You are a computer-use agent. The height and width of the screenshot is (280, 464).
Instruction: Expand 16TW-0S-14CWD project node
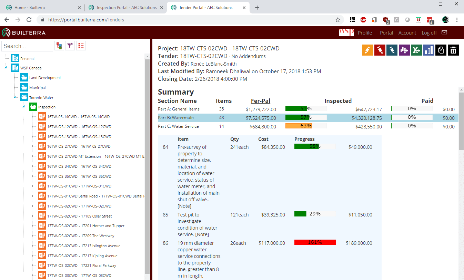(33, 117)
